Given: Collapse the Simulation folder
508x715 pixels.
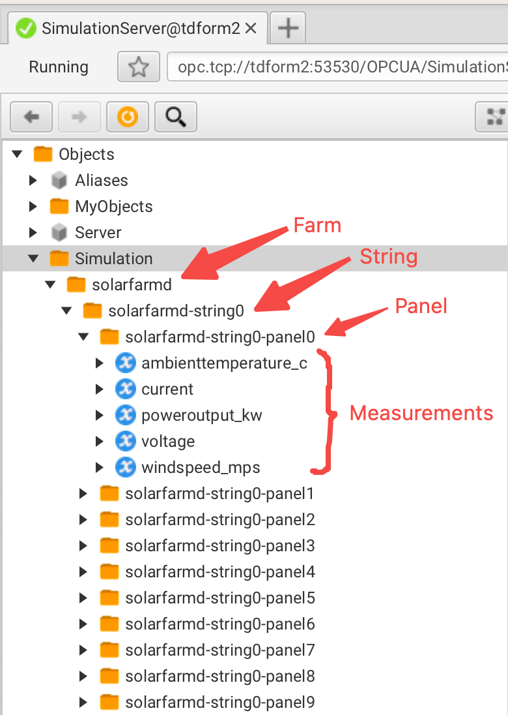Looking at the screenshot, I should click(x=34, y=259).
